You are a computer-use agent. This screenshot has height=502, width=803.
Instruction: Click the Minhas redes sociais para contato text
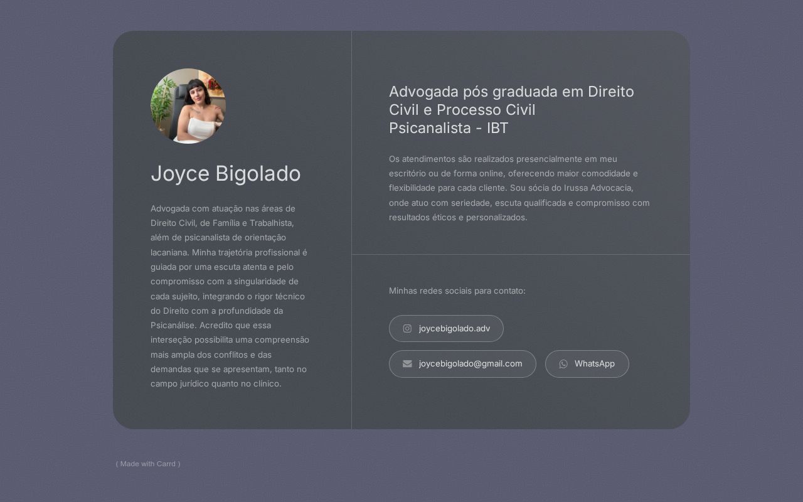[457, 291]
